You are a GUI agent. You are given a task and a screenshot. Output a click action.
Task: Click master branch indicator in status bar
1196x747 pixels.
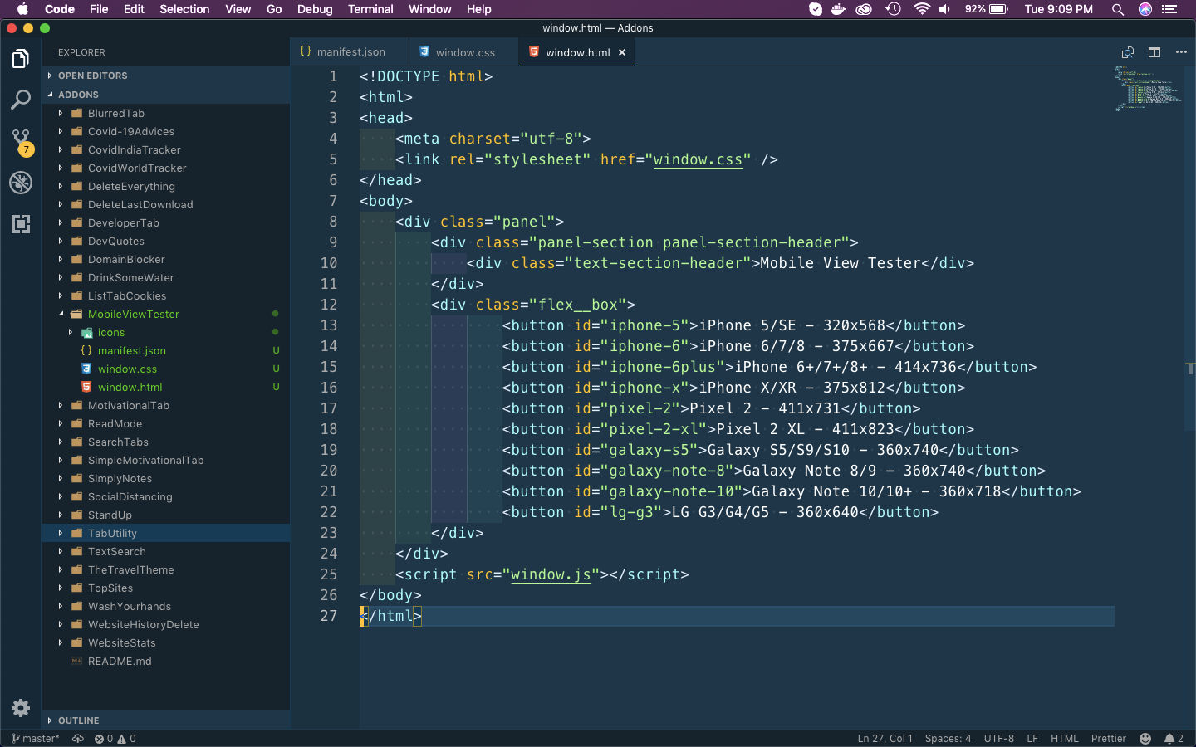coord(36,739)
